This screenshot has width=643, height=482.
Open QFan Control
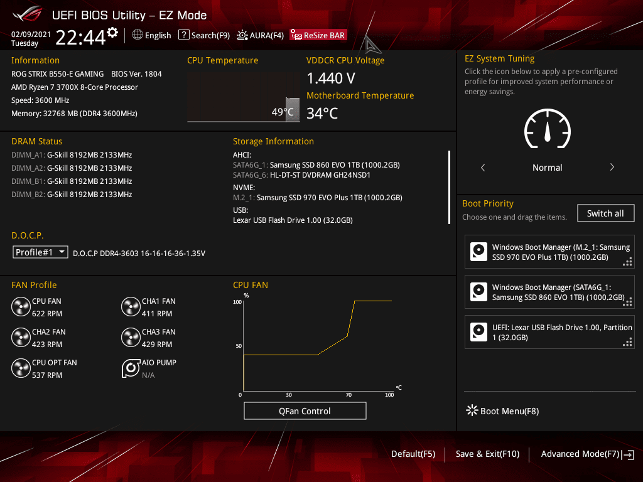[305, 410]
